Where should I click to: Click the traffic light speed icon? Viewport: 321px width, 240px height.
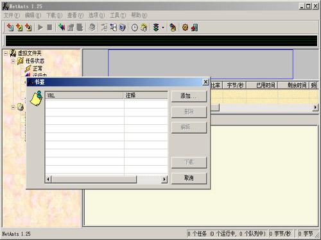156,28
